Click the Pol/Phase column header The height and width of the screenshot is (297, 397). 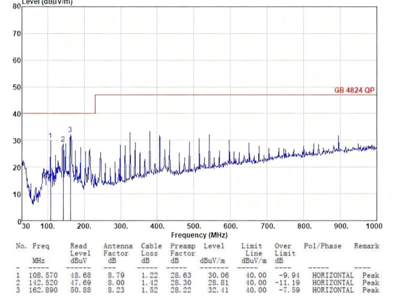click(323, 246)
